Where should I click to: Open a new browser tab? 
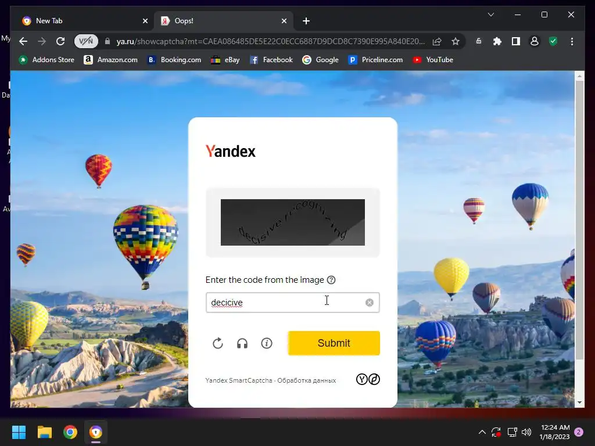[306, 21]
